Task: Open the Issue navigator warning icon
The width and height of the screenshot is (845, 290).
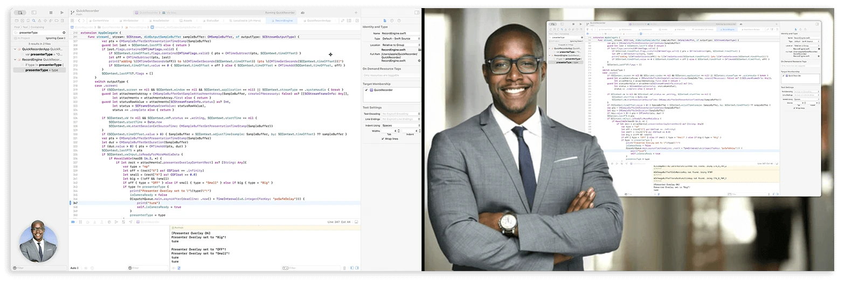Action: 39,20
